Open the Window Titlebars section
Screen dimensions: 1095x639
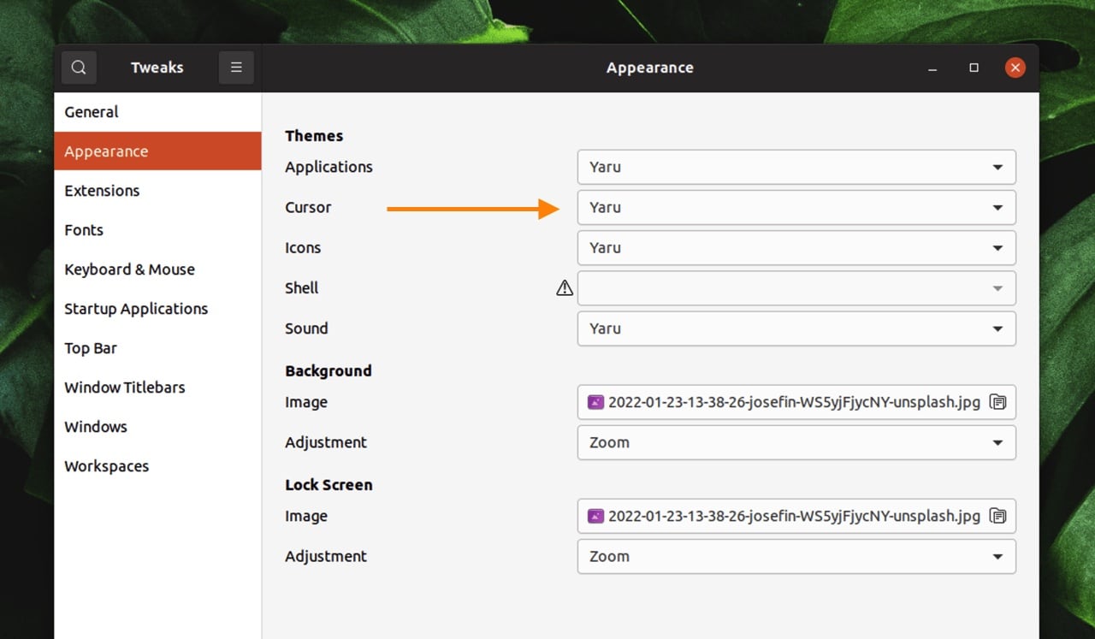tap(157, 388)
